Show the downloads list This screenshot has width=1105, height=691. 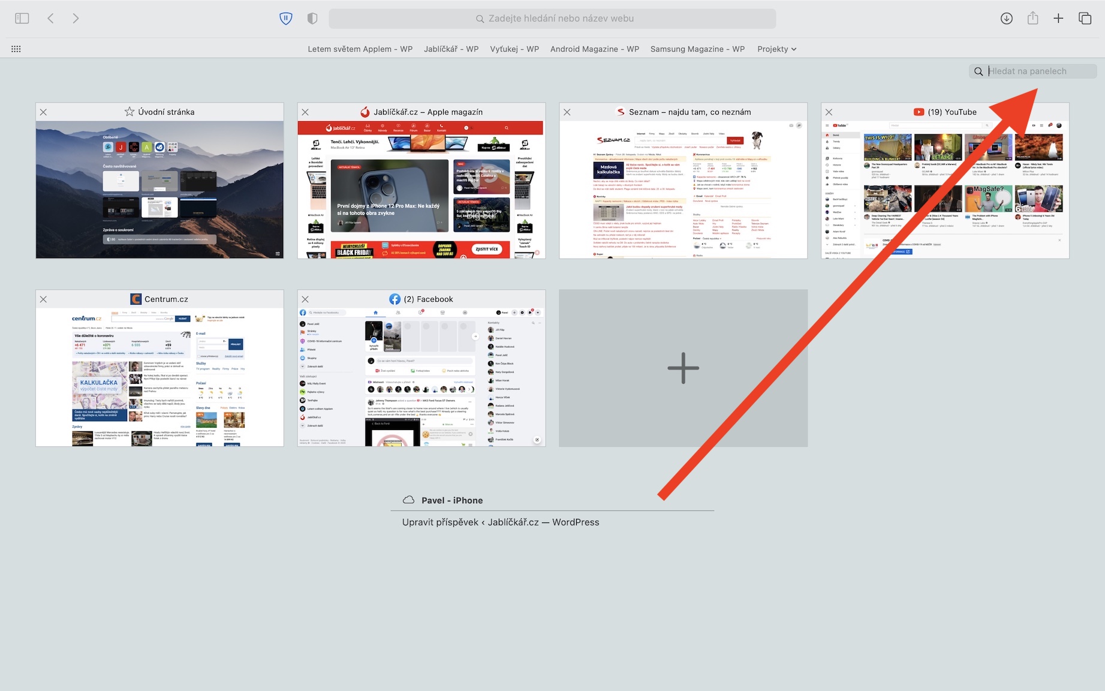pyautogui.click(x=1007, y=19)
